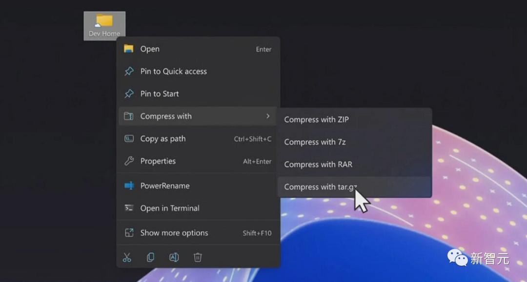Select Compress with RAR
This screenshot has width=527, height=282.
[x=318, y=164]
